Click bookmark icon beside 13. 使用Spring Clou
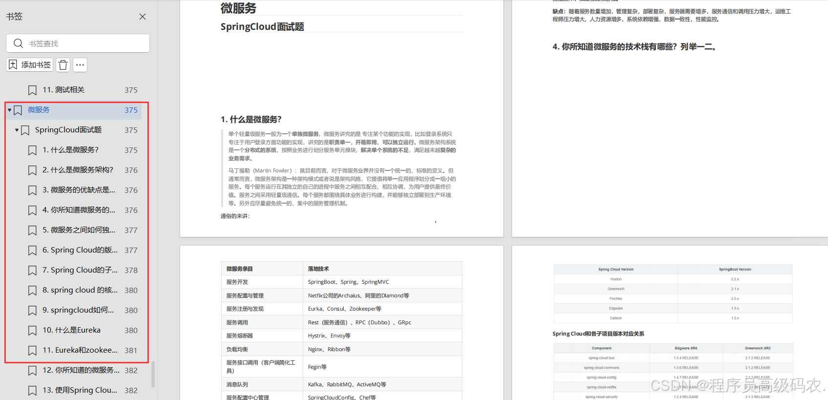Image resolution: width=828 pixels, height=400 pixels. 32,391
